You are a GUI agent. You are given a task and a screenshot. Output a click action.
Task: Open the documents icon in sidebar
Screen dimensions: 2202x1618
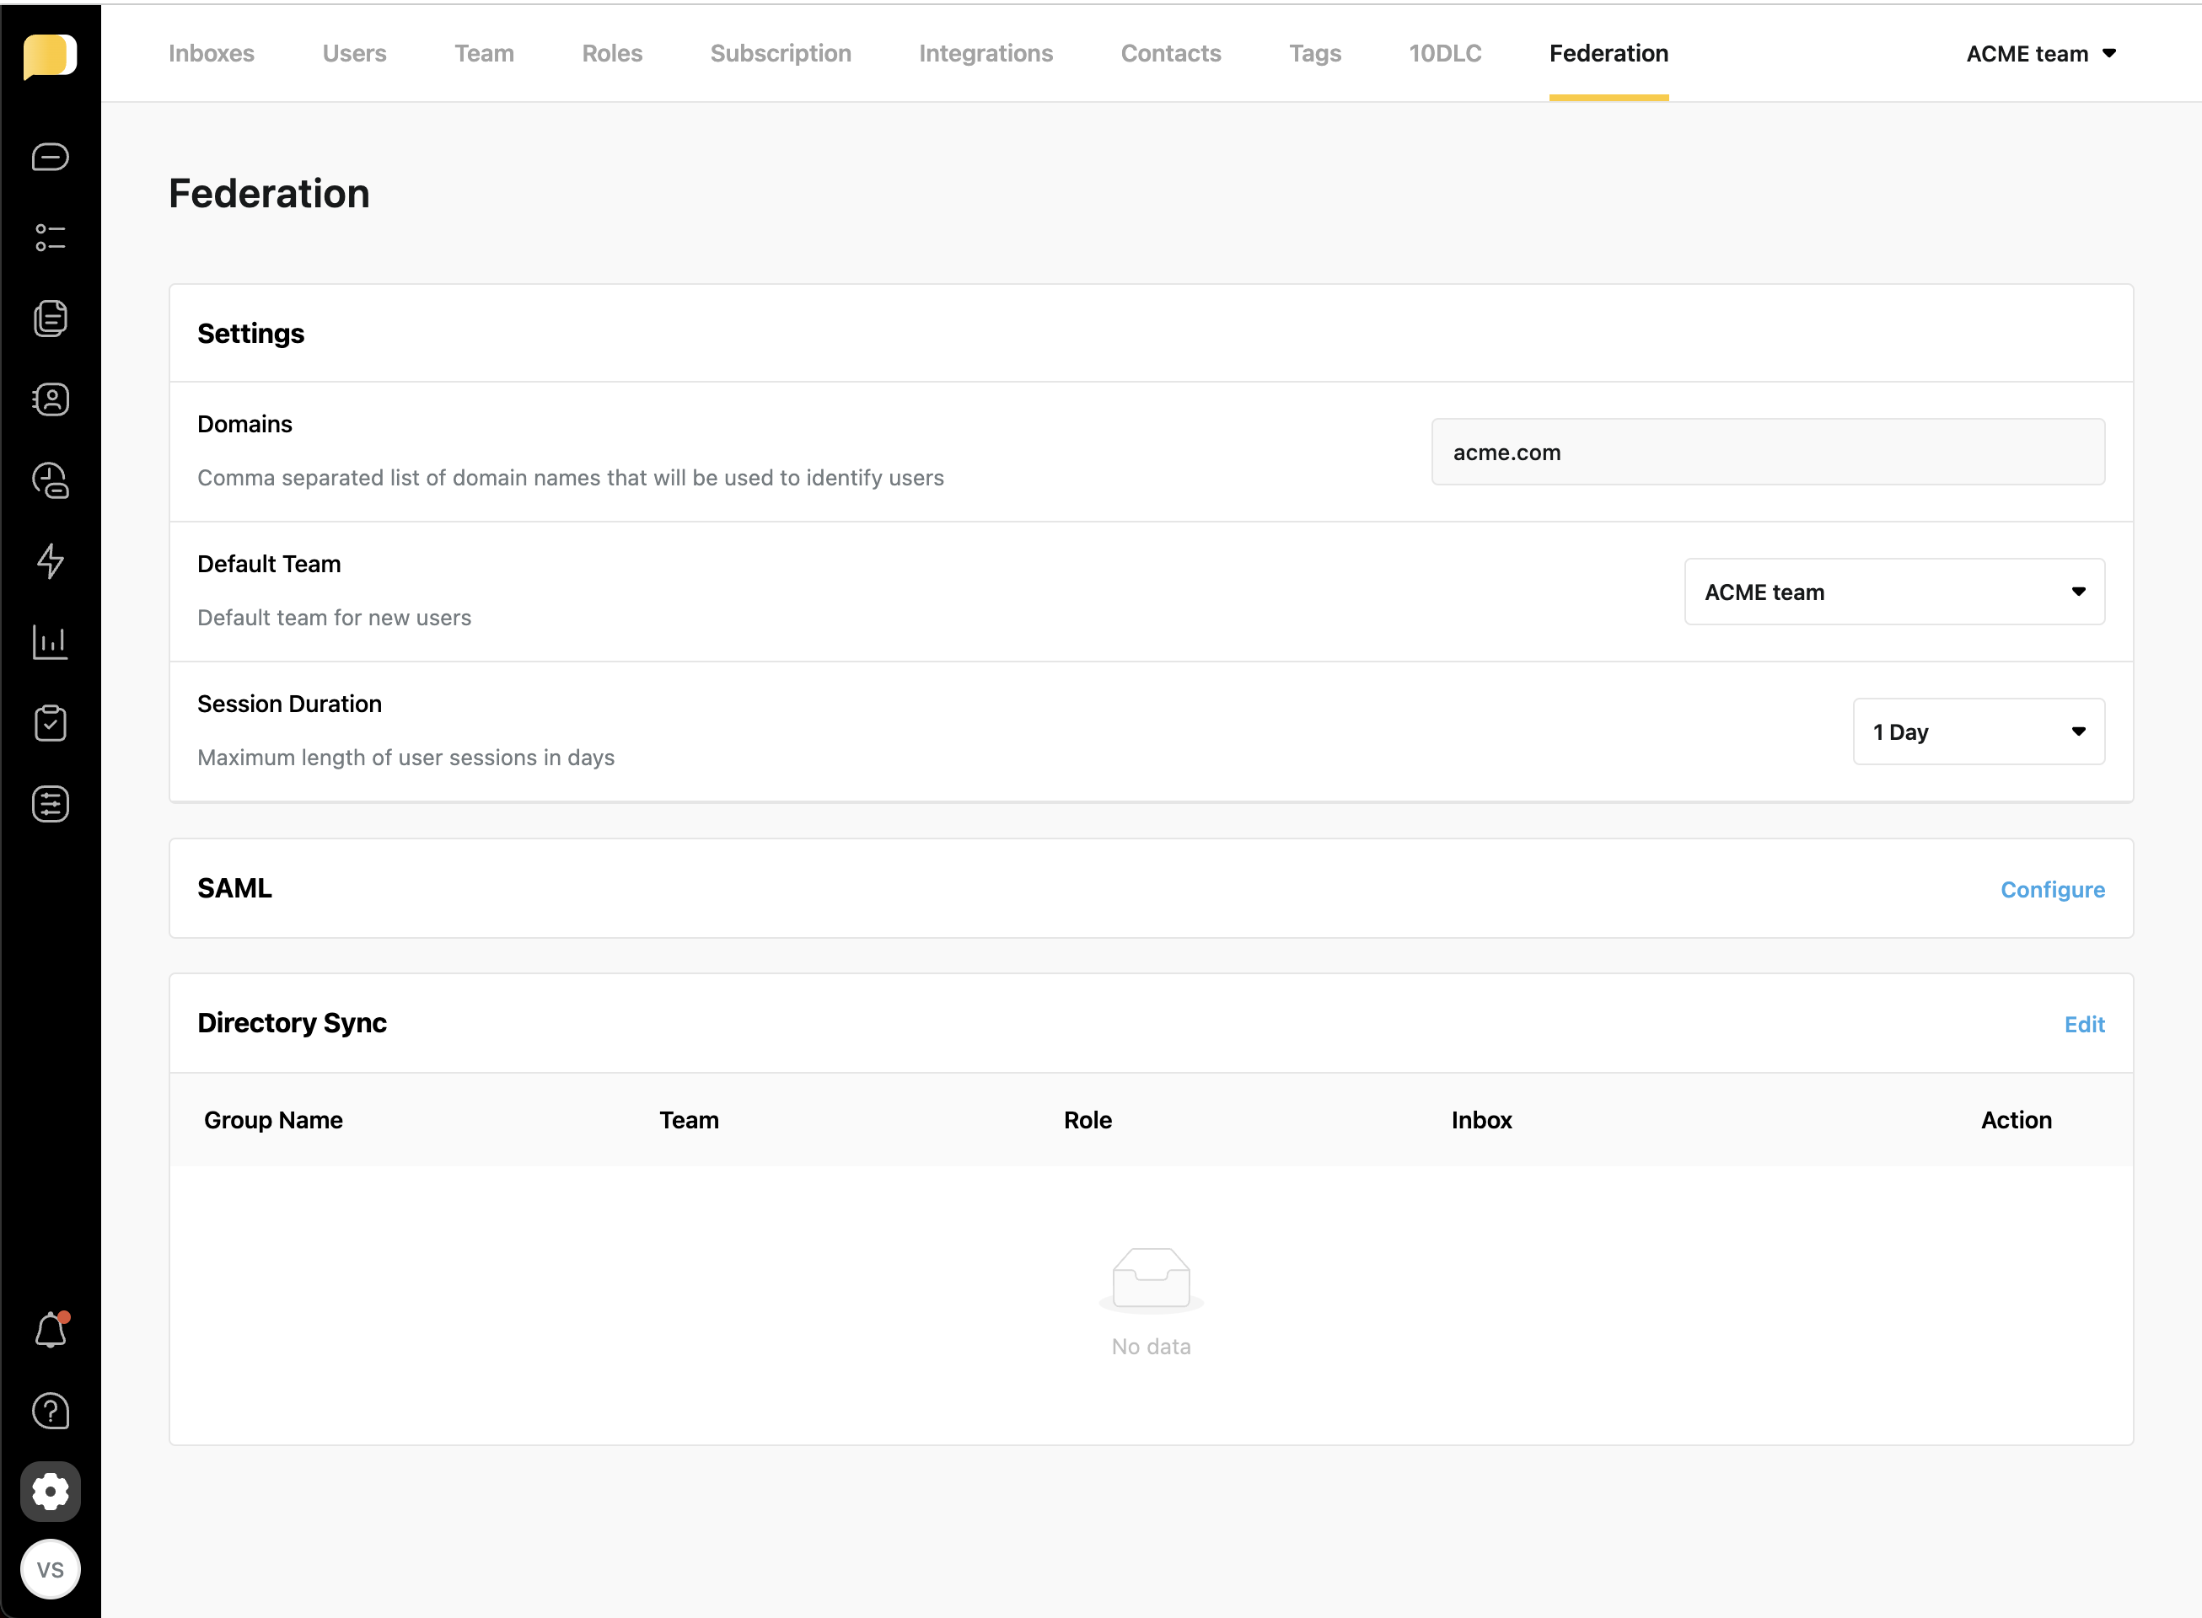pyautogui.click(x=50, y=319)
